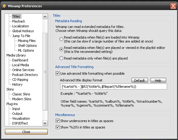Open Output plug-ins page

[17, 114]
